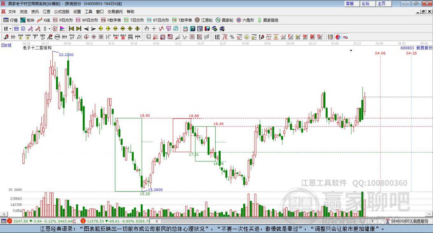Open the 资讯 menu

click(x=35, y=11)
